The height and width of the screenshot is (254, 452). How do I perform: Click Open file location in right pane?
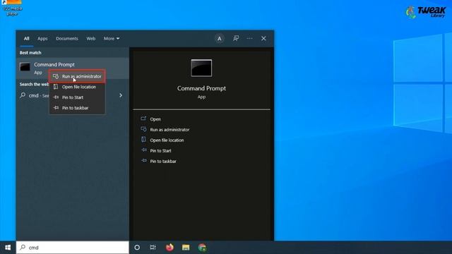coord(167,140)
